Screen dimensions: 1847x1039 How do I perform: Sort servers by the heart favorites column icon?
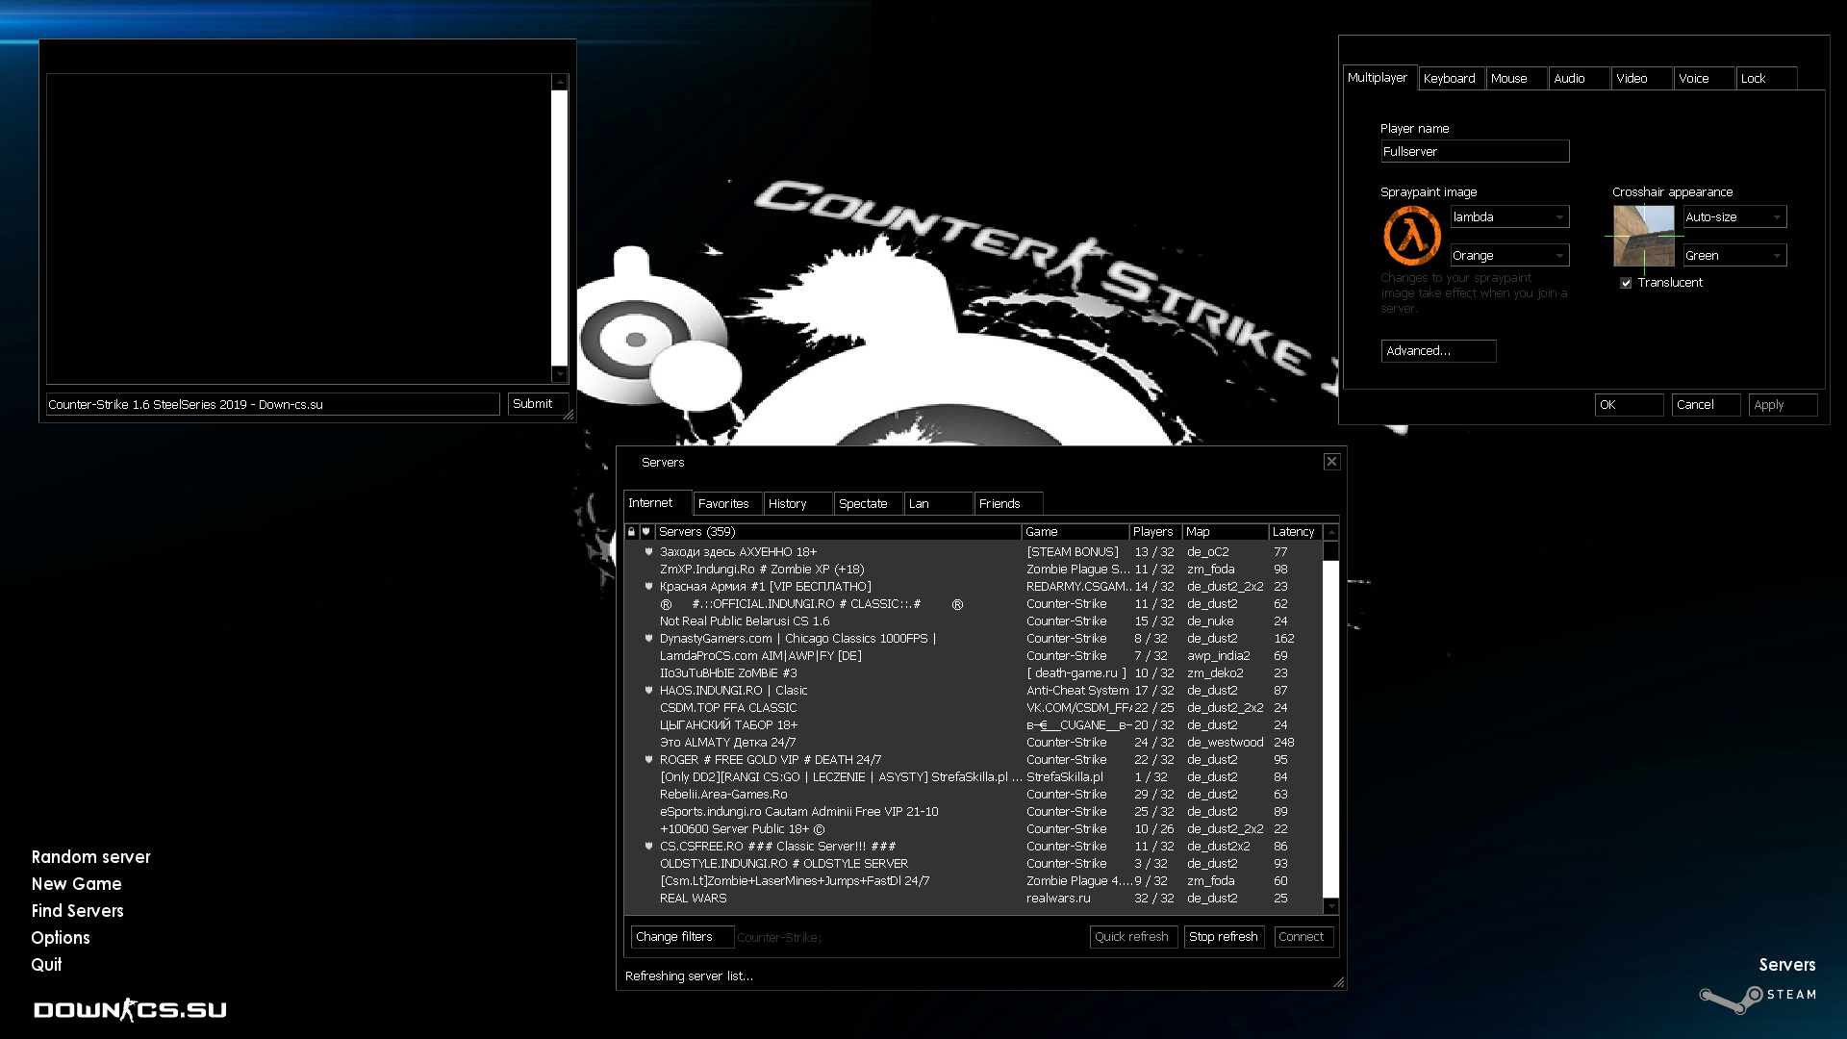[645, 531]
